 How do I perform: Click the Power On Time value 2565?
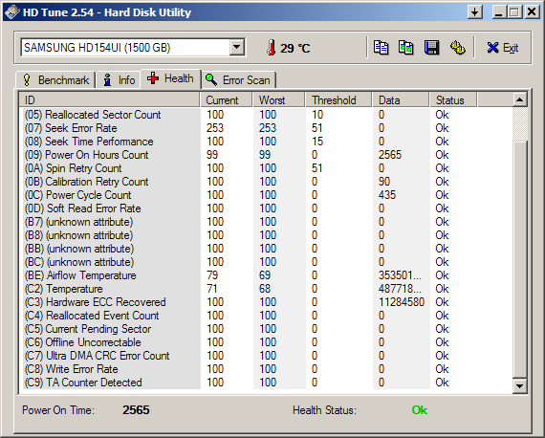point(136,410)
